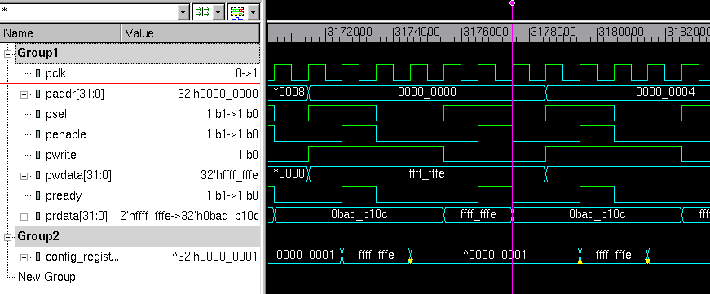Click time ruler label 3180000
710x294 pixels.
pos(621,33)
